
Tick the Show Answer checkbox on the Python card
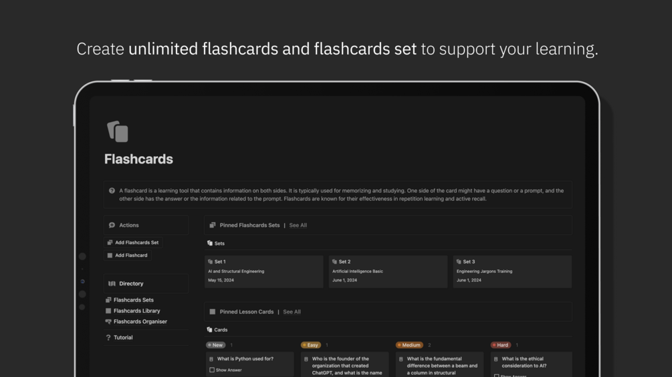[212, 370]
